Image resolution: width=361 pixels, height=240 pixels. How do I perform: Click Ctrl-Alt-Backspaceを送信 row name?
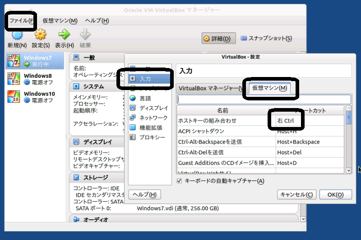(x=210, y=142)
